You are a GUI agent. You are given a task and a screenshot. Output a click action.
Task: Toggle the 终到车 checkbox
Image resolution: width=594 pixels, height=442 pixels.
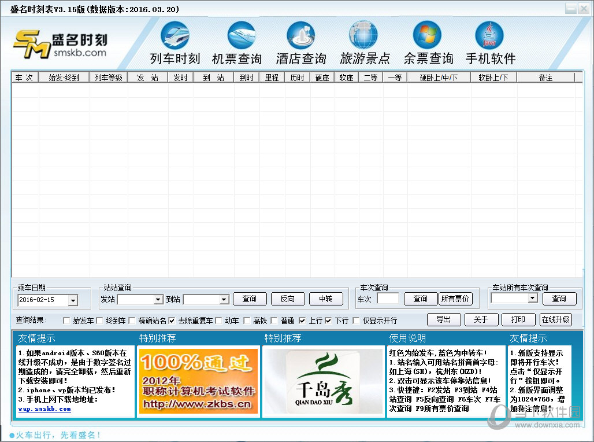[x=99, y=321]
